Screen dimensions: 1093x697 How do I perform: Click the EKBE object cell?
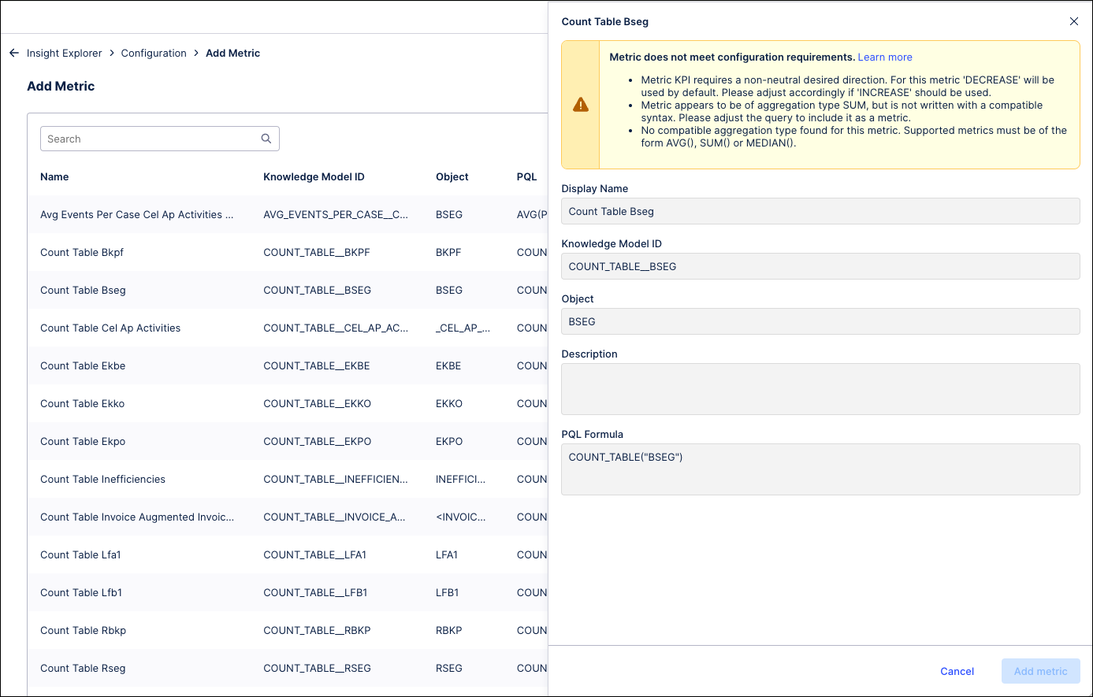[x=449, y=365]
